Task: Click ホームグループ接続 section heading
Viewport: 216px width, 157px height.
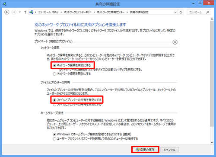Action: tap(52, 113)
